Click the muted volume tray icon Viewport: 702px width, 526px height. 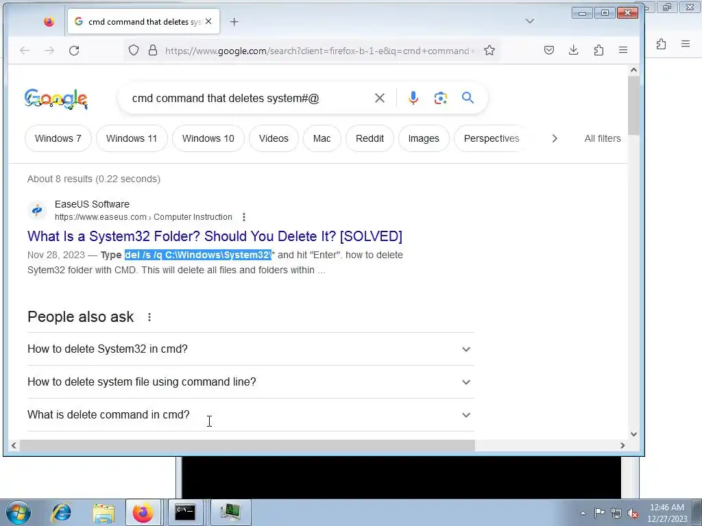(x=633, y=513)
